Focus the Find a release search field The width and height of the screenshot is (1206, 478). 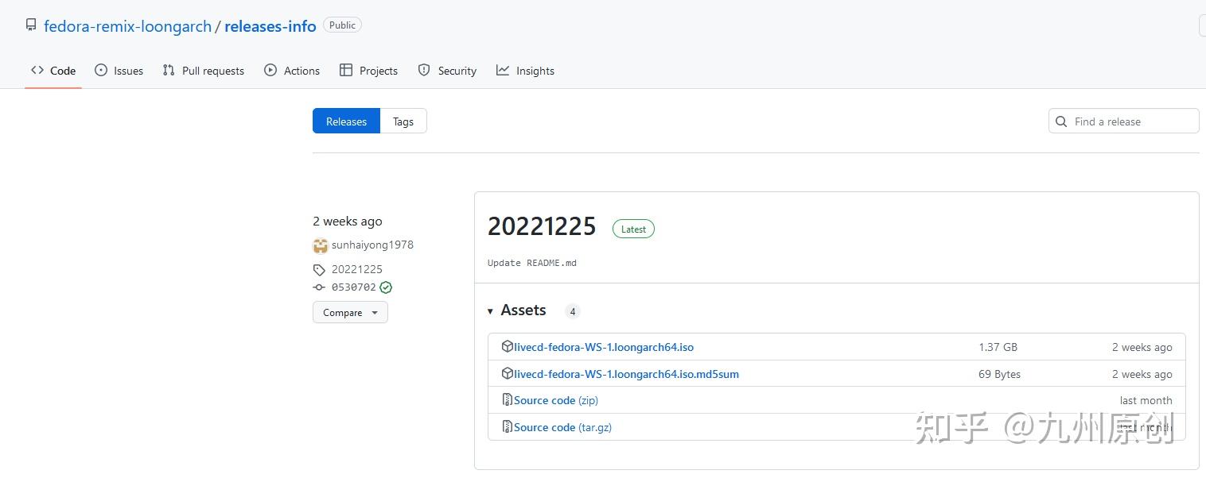coord(1131,121)
